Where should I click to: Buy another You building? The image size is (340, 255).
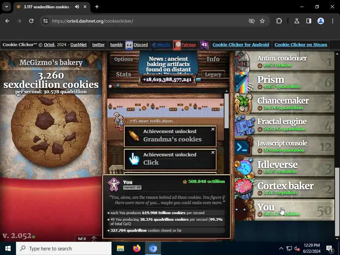point(285,210)
